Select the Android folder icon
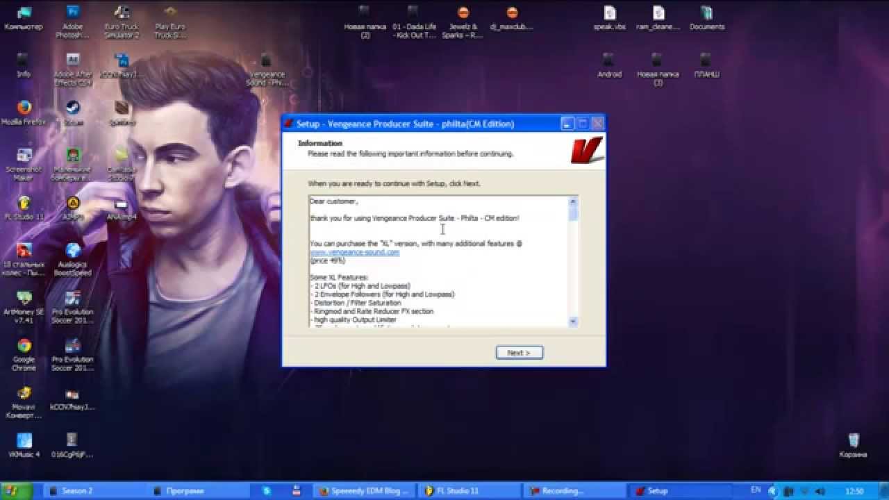 click(609, 65)
